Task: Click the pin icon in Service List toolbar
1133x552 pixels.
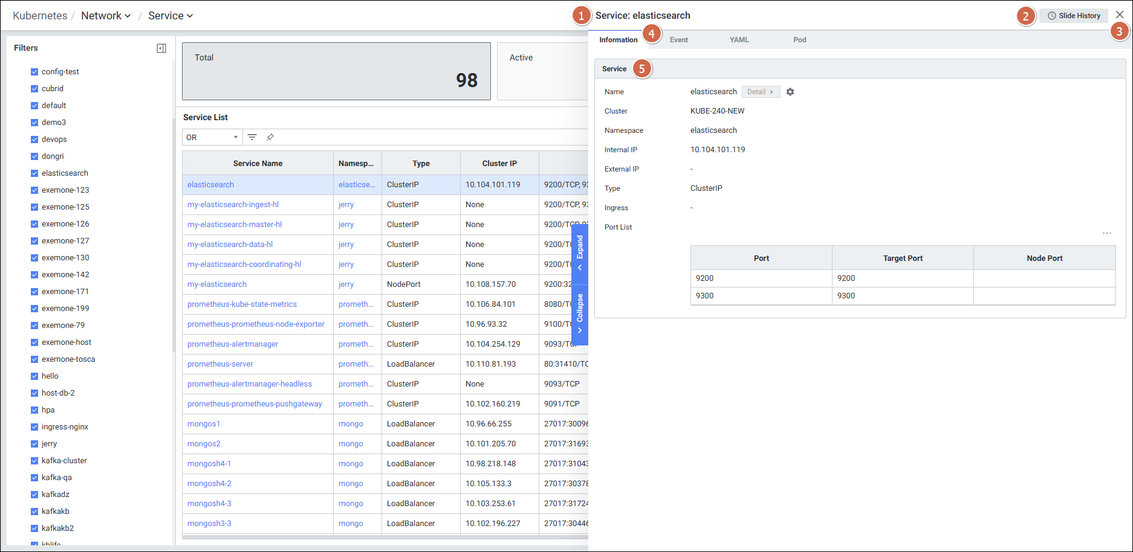Action: click(x=270, y=137)
